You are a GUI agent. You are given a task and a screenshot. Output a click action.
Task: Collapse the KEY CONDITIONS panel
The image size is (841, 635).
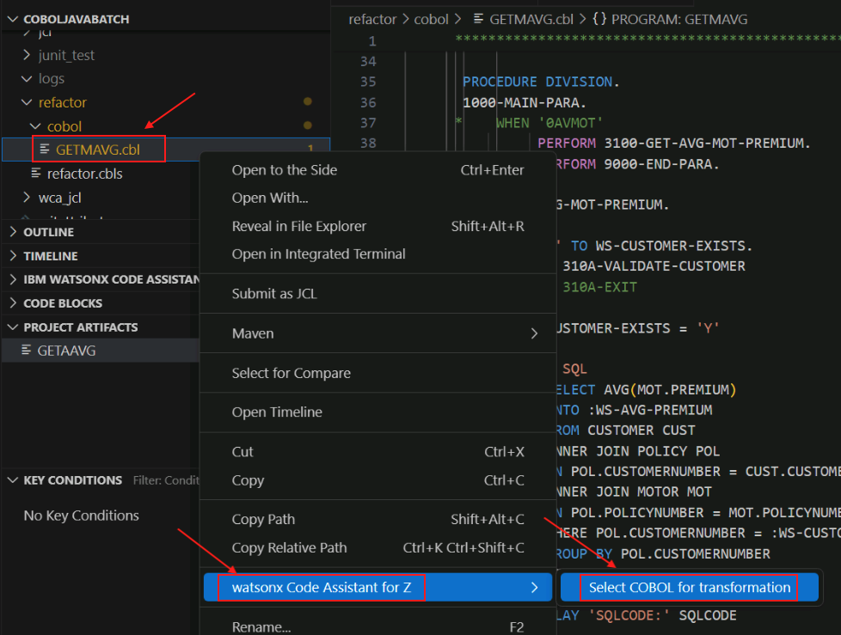point(13,480)
